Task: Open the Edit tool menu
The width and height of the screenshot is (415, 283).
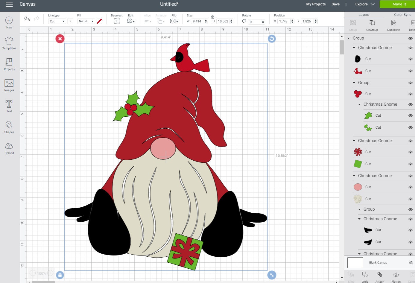Action: 130,21
